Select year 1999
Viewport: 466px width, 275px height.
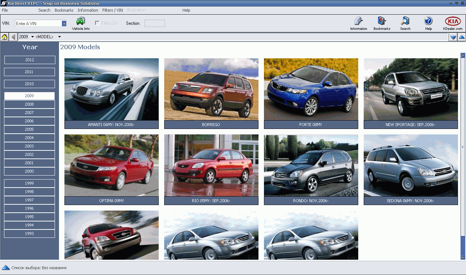point(29,183)
